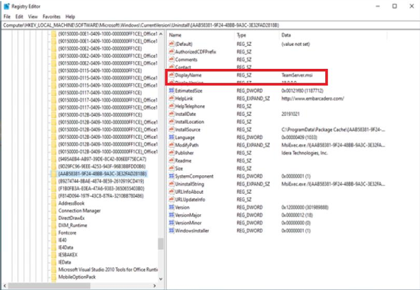420x290 pixels.
Task: Click the (Default) string value icon
Action: coord(171,44)
